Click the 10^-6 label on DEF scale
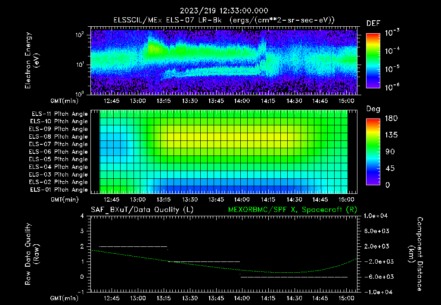The height and width of the screenshot is (305, 441). pyautogui.click(x=392, y=87)
